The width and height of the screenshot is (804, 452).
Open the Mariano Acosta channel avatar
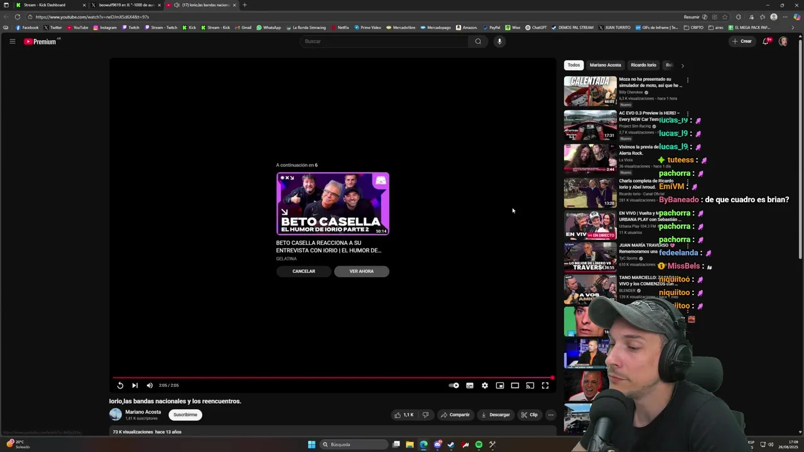point(116,414)
